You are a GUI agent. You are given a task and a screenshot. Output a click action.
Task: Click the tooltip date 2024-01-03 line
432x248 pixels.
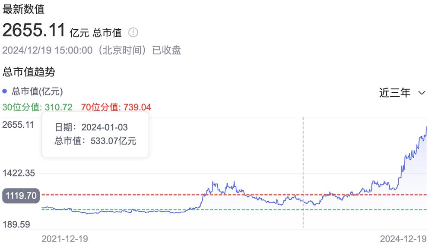91,127
